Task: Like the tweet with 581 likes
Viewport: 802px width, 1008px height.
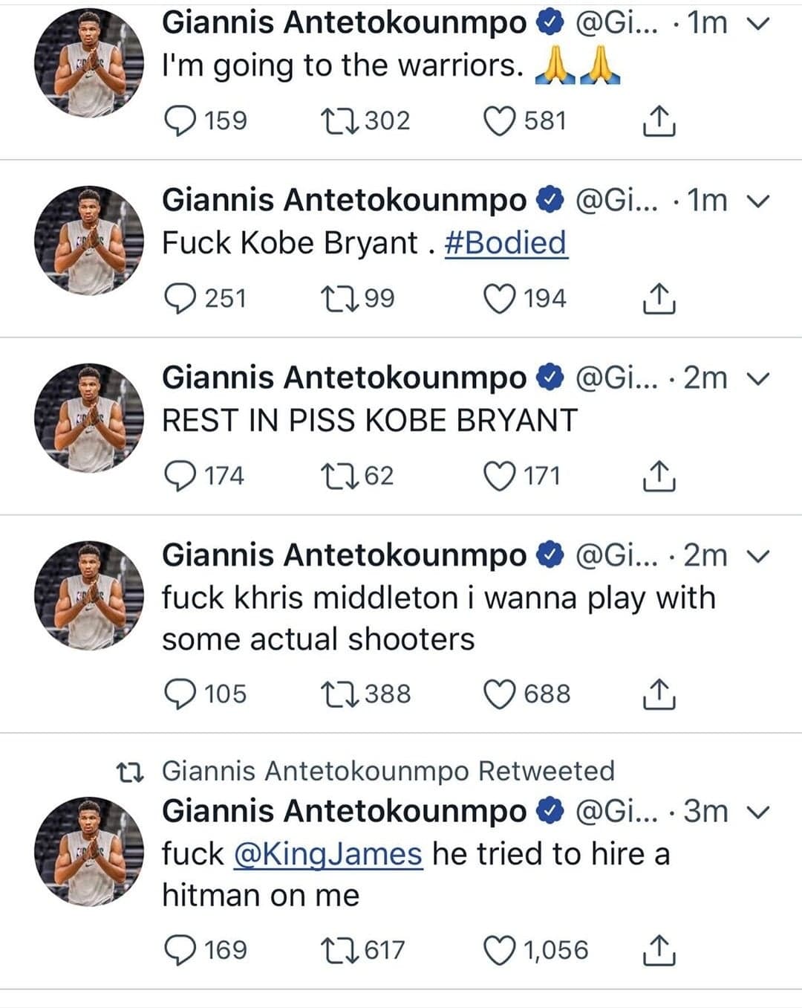Action: (500, 121)
